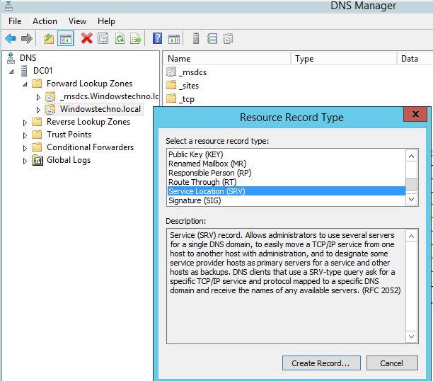Click the Cancel button in dialog

coord(392,363)
